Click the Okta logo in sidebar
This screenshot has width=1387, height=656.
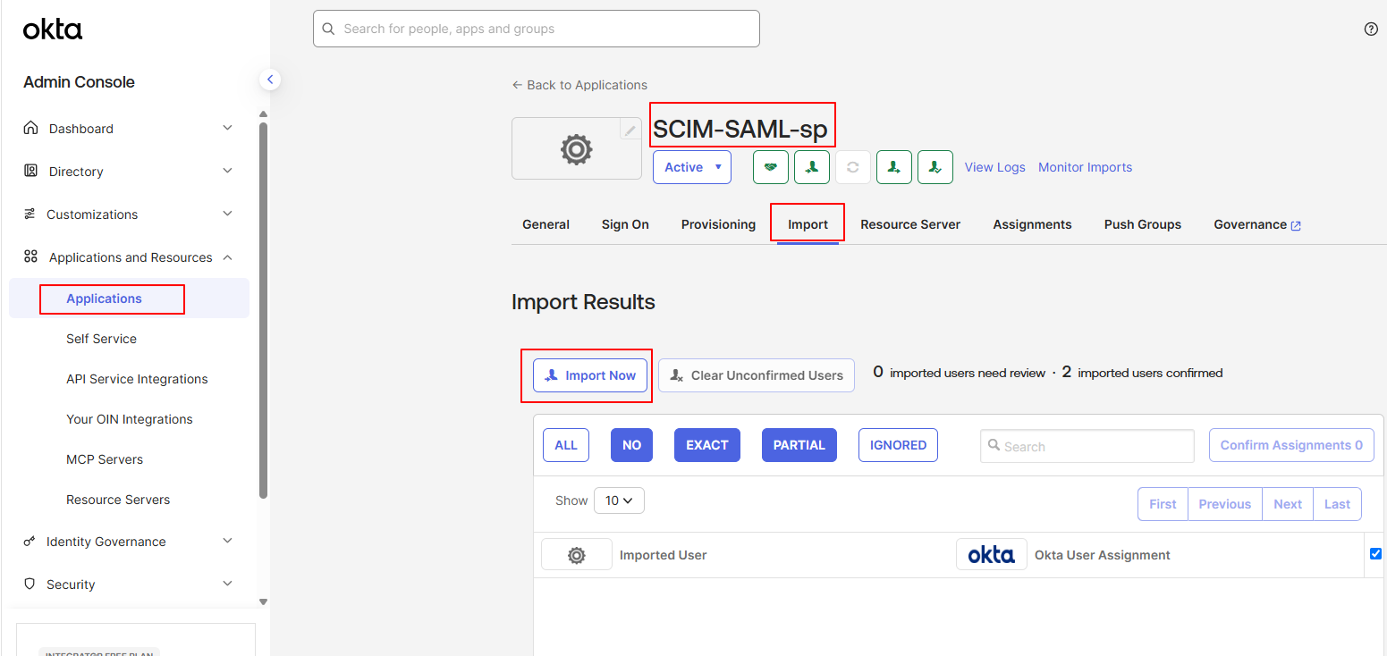coord(53,29)
